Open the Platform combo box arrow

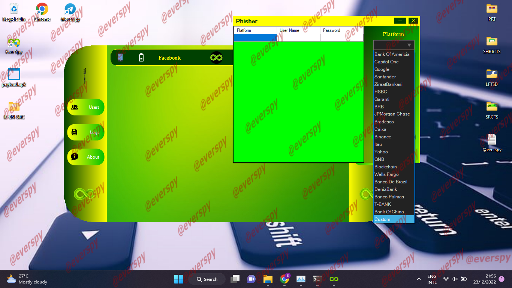409,45
